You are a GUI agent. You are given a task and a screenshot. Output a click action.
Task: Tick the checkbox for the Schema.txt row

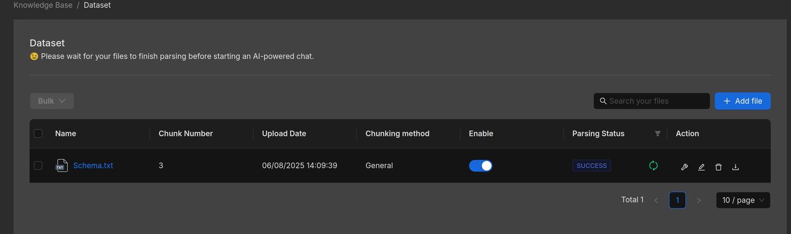pyautogui.click(x=38, y=165)
